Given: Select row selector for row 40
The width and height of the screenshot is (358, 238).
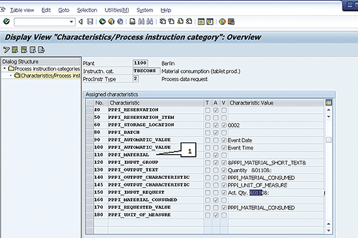Looking at the screenshot, I should coord(90,110).
